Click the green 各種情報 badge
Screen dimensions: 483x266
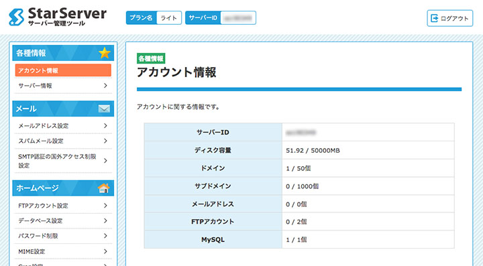pyautogui.click(x=151, y=58)
